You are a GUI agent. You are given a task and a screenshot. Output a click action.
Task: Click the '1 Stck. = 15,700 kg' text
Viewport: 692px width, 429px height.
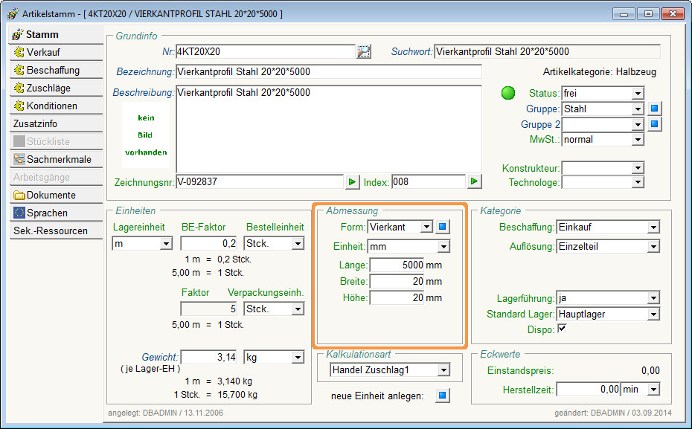(x=215, y=395)
